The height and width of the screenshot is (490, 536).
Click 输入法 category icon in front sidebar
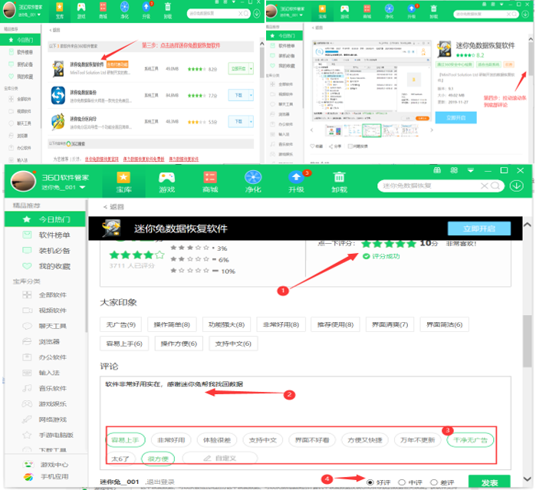(27, 373)
